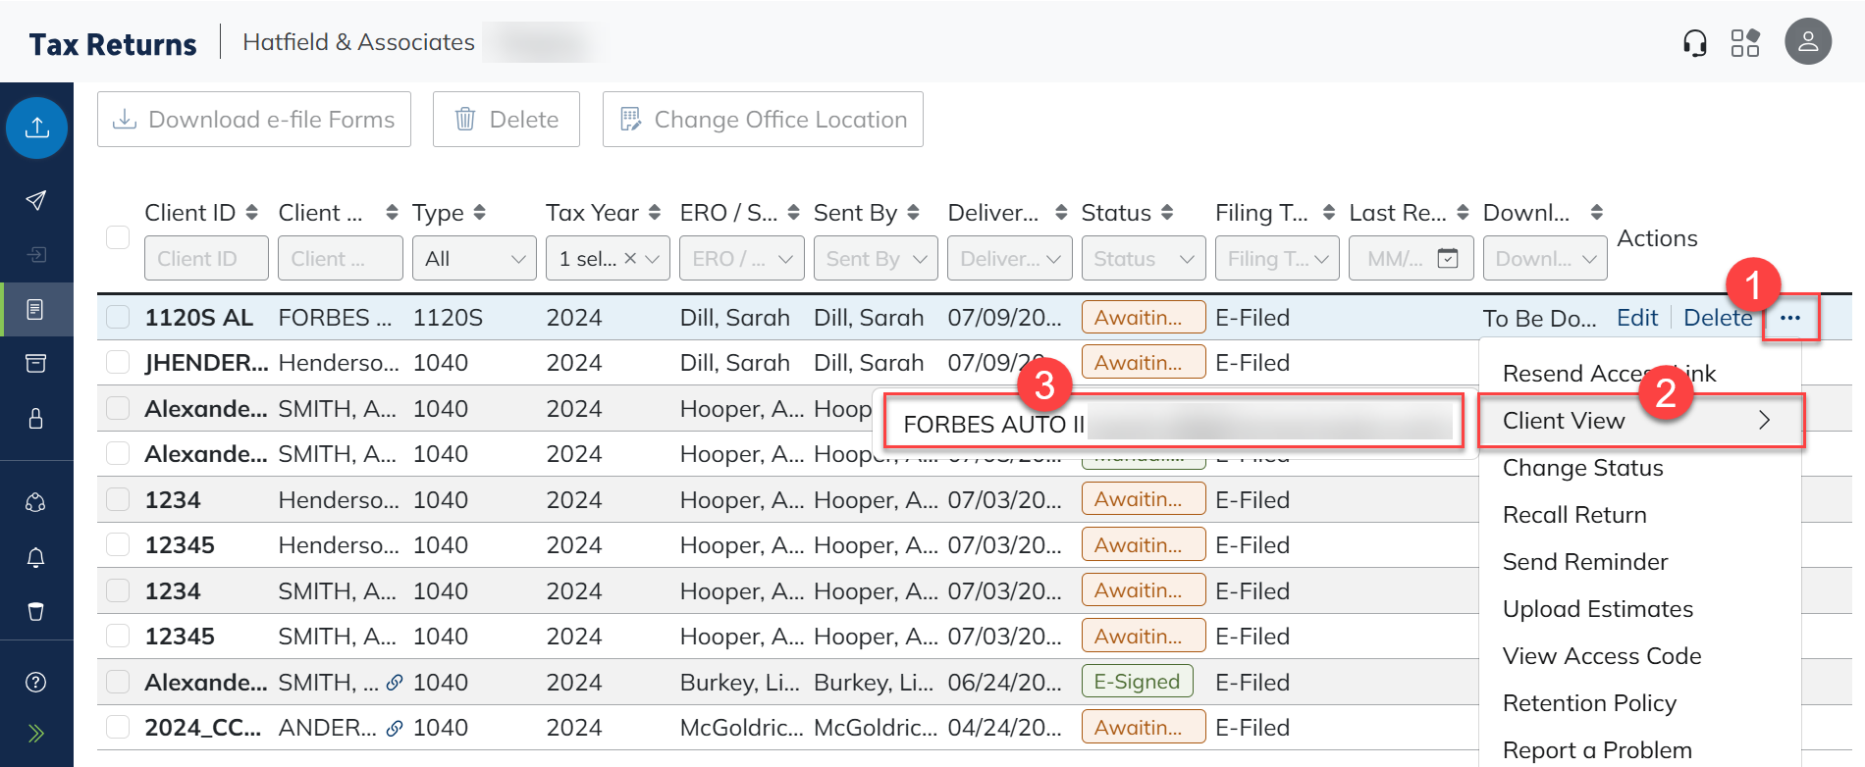Image resolution: width=1865 pixels, height=767 pixels.
Task: Click the lock icon in sidebar
Action: 36,419
